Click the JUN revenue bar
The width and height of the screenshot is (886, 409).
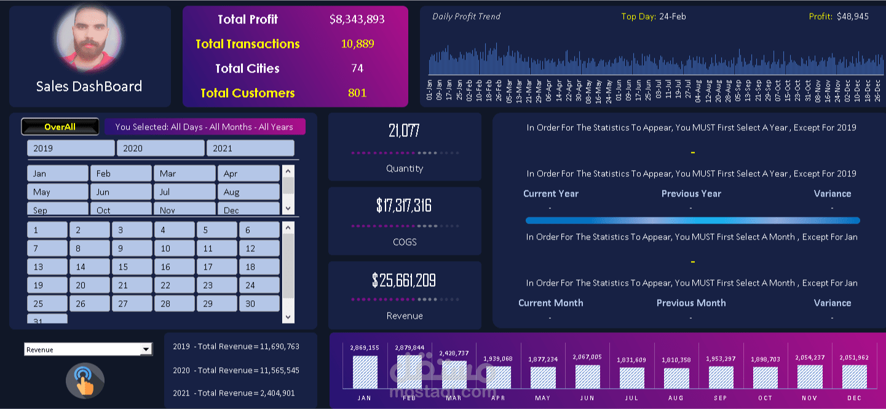[x=587, y=377]
